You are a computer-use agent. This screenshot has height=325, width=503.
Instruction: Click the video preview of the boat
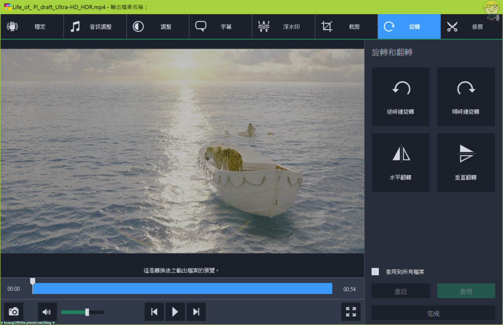(x=182, y=151)
